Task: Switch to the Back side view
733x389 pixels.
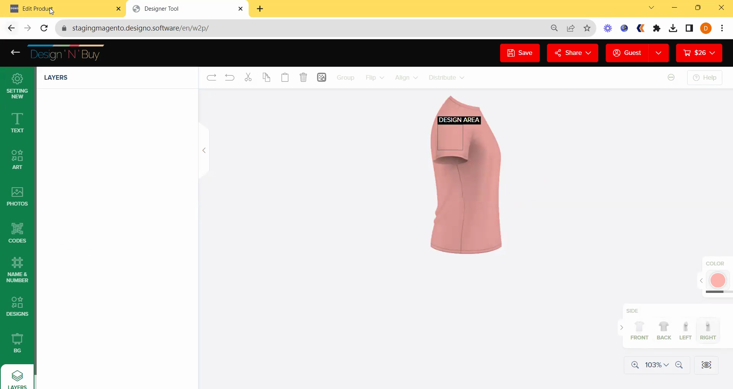Action: point(664,330)
